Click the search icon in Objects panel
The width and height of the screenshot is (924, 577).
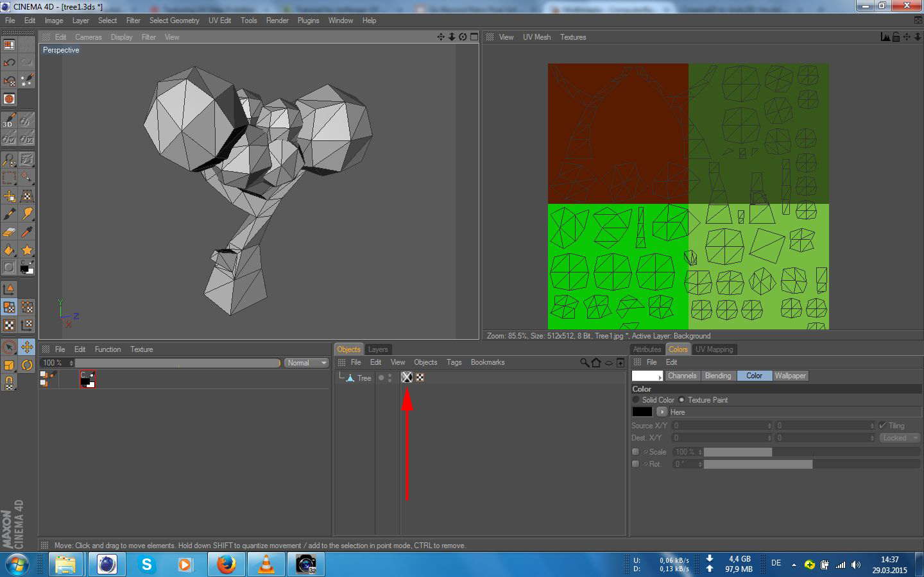click(585, 363)
